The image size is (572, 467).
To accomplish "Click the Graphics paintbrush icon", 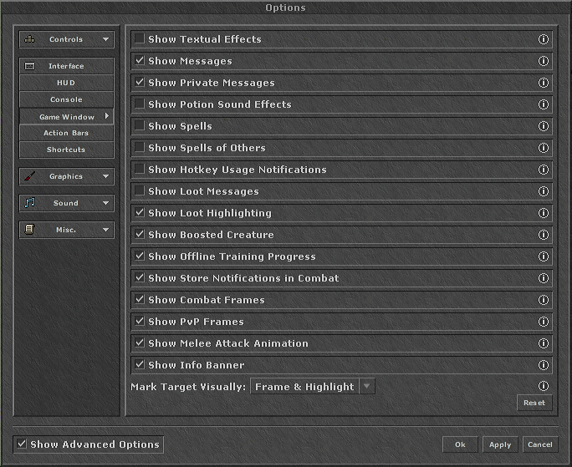I will click(x=29, y=176).
